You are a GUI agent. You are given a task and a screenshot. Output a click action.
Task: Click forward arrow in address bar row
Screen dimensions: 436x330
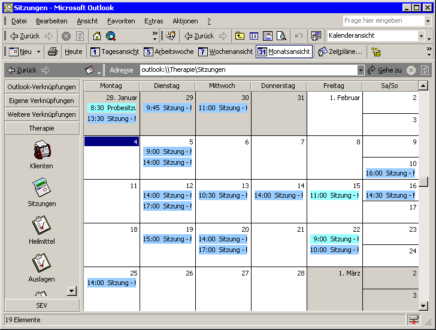click(x=46, y=70)
